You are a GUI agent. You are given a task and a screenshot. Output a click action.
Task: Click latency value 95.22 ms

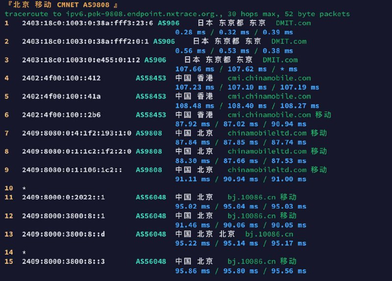[193, 243]
